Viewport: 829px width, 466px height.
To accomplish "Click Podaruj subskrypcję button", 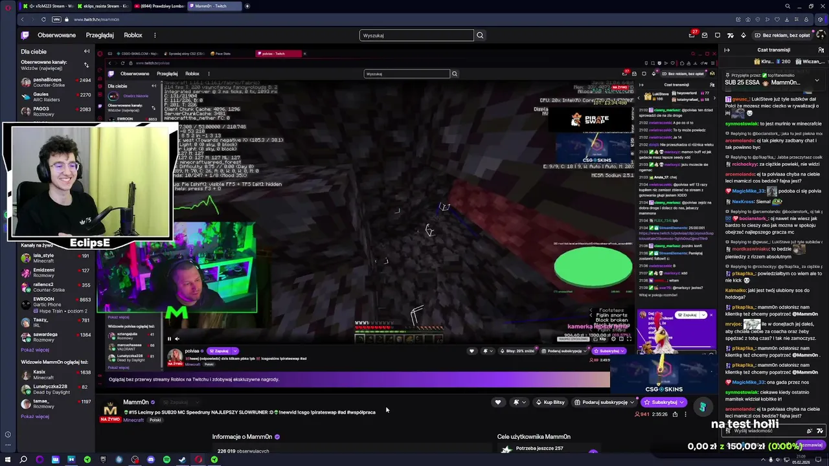I will 604,403.
